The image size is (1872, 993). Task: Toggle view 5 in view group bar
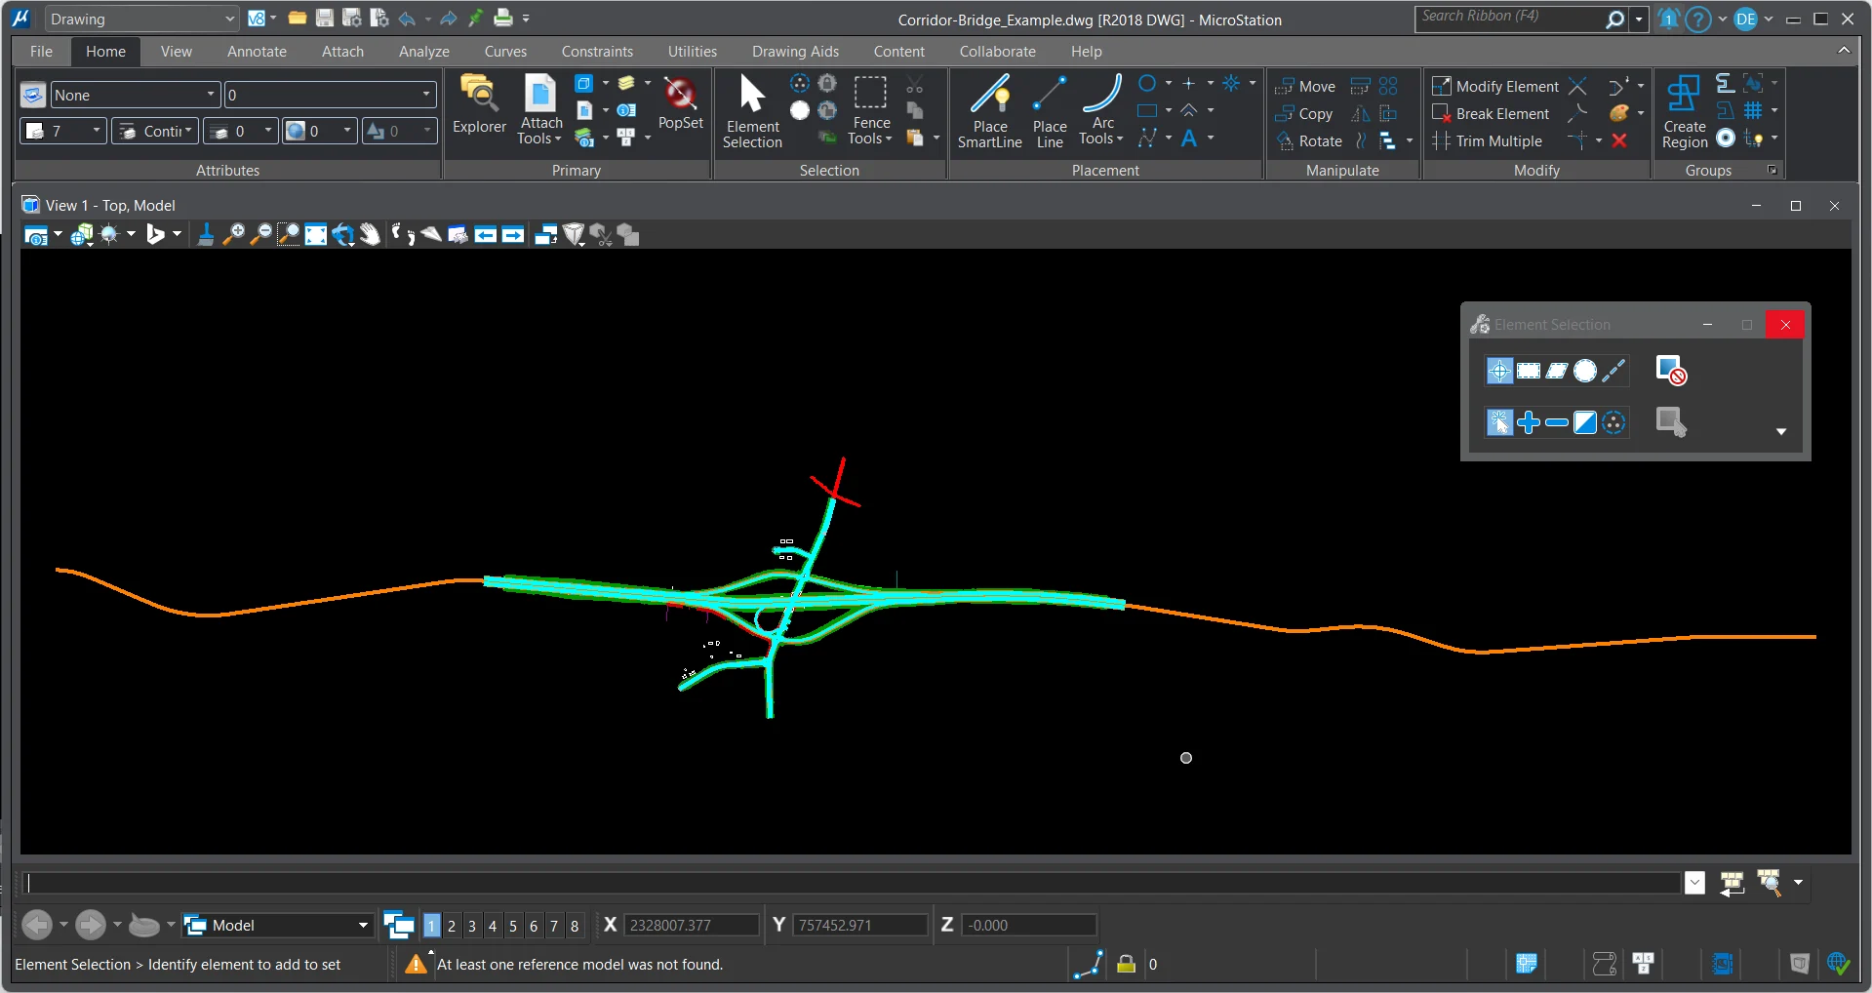click(513, 926)
